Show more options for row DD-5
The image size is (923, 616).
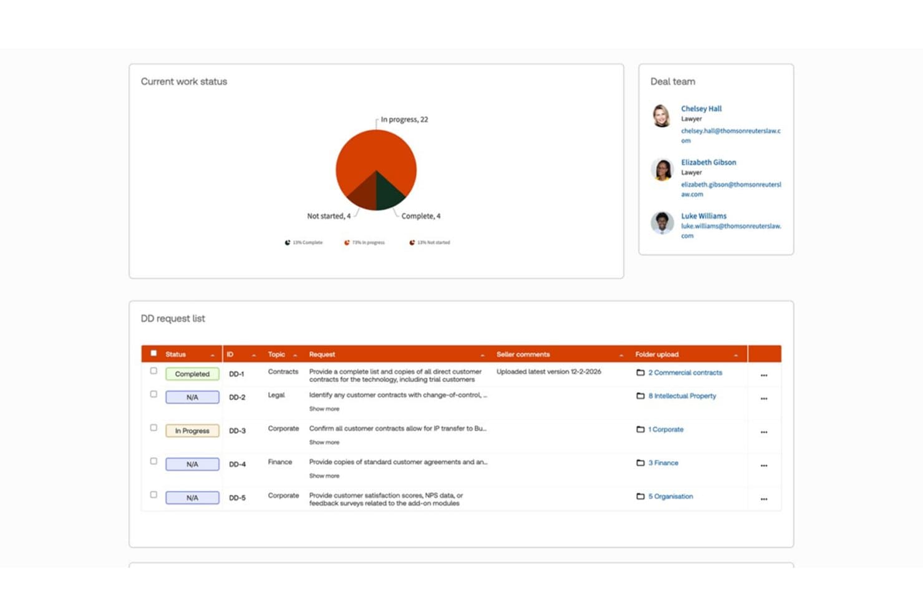click(764, 499)
